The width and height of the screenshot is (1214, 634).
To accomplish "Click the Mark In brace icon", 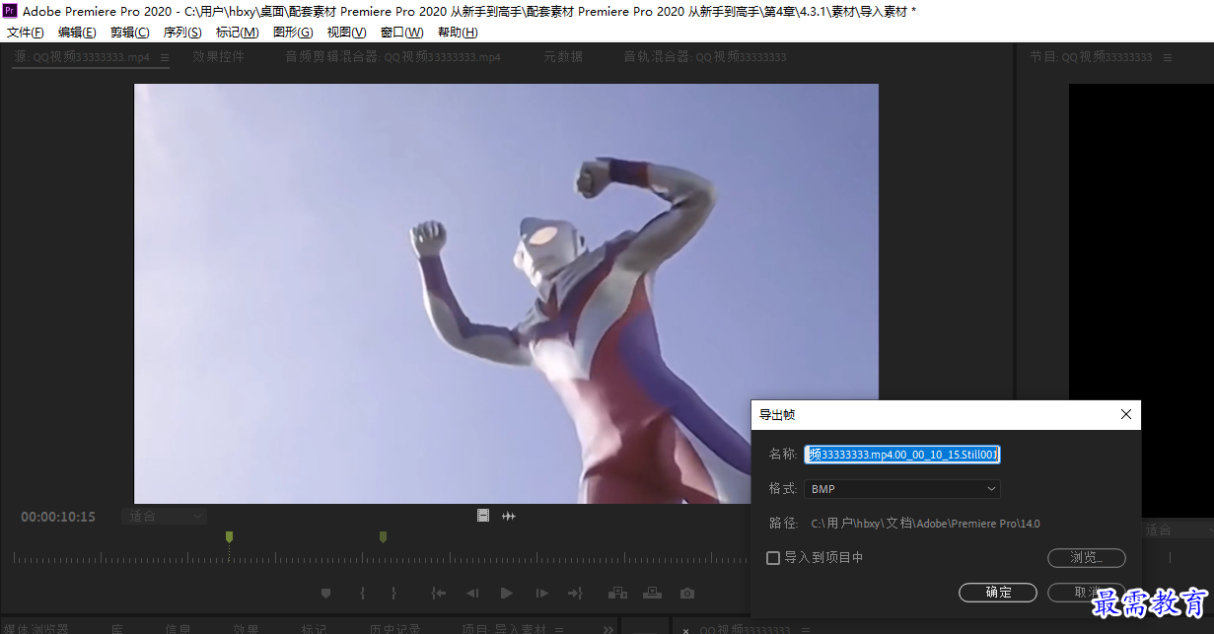I will click(362, 594).
